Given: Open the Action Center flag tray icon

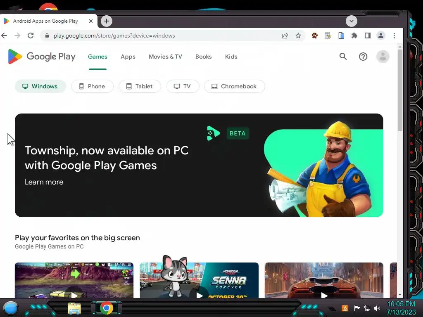Looking at the screenshot, I should (x=357, y=308).
